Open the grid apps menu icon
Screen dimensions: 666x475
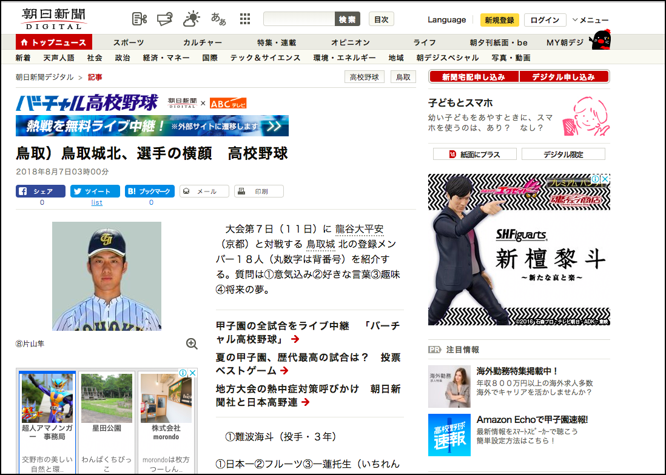coord(245,19)
